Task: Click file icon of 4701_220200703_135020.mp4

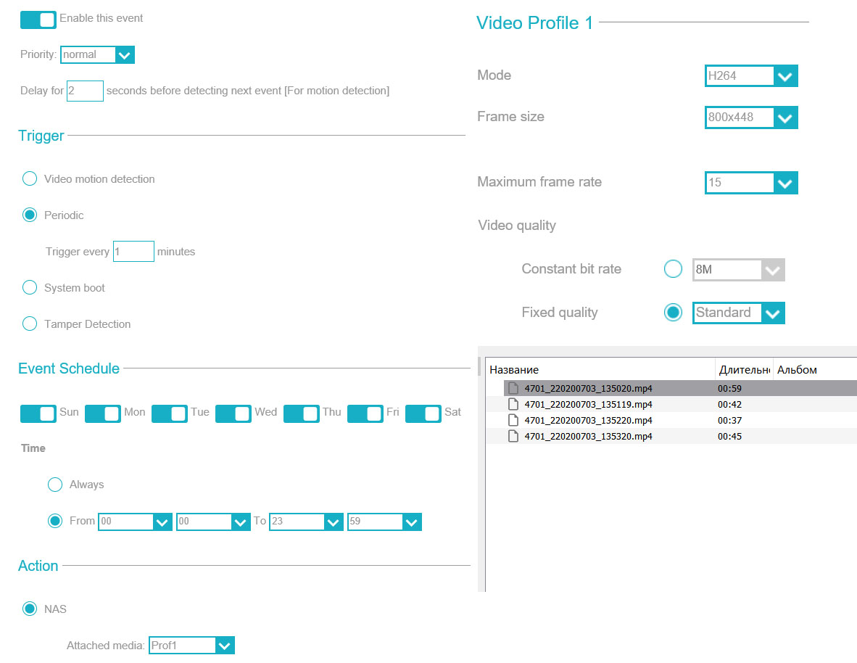Action: (513, 388)
